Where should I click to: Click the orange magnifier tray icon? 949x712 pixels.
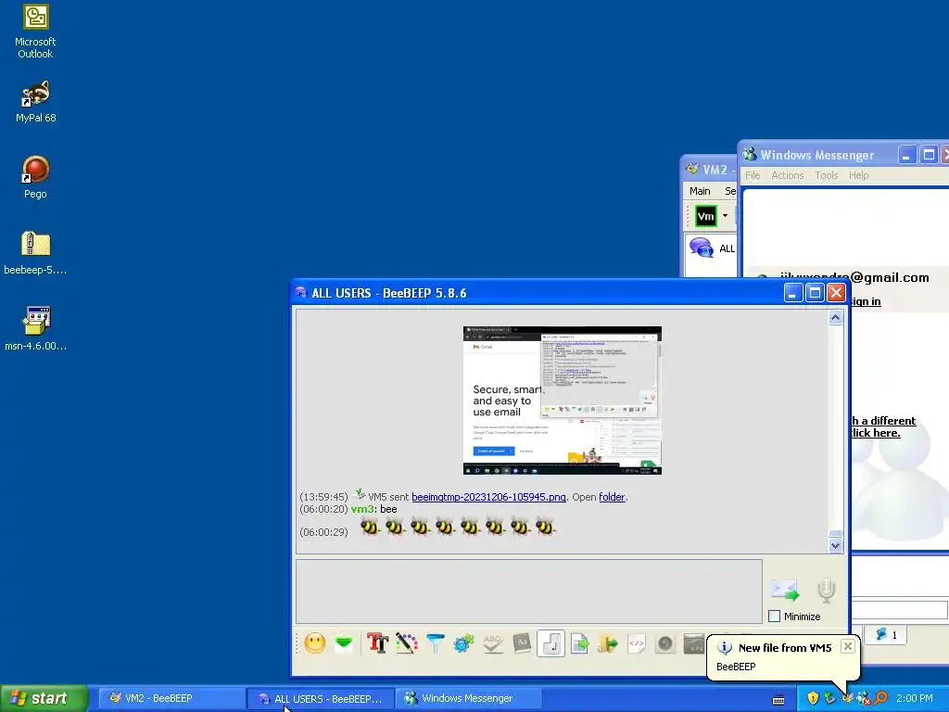(x=880, y=699)
